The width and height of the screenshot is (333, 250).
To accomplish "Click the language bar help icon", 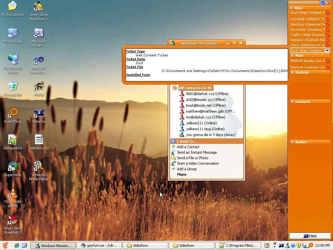I will point(267,245).
